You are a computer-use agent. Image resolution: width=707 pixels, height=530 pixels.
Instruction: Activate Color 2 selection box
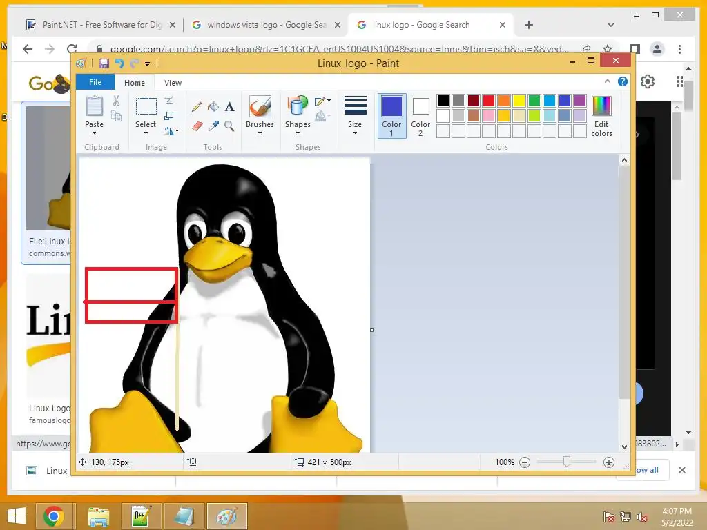point(420,116)
